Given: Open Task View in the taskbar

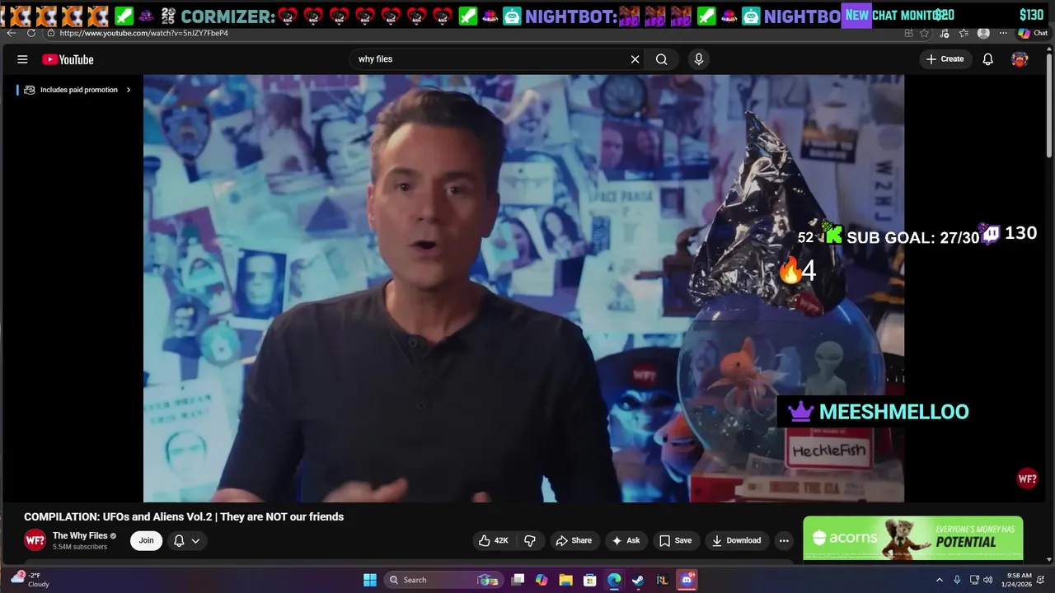Looking at the screenshot, I should 518,580.
